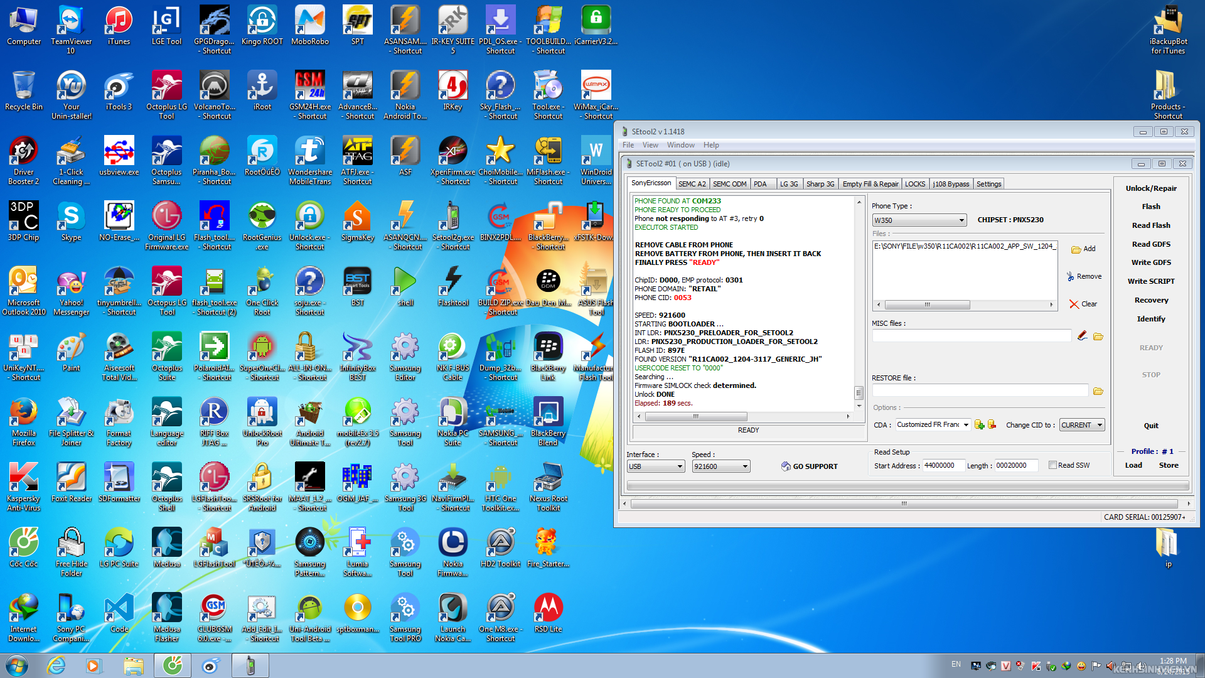Open the RSD Lite desktop icon
Screen dimensions: 1205x678
point(549,613)
